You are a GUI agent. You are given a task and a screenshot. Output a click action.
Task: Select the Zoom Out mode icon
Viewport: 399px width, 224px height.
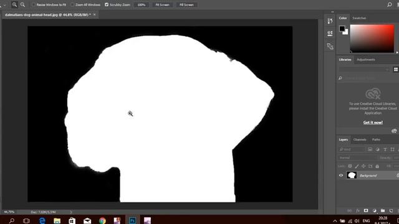22,4
